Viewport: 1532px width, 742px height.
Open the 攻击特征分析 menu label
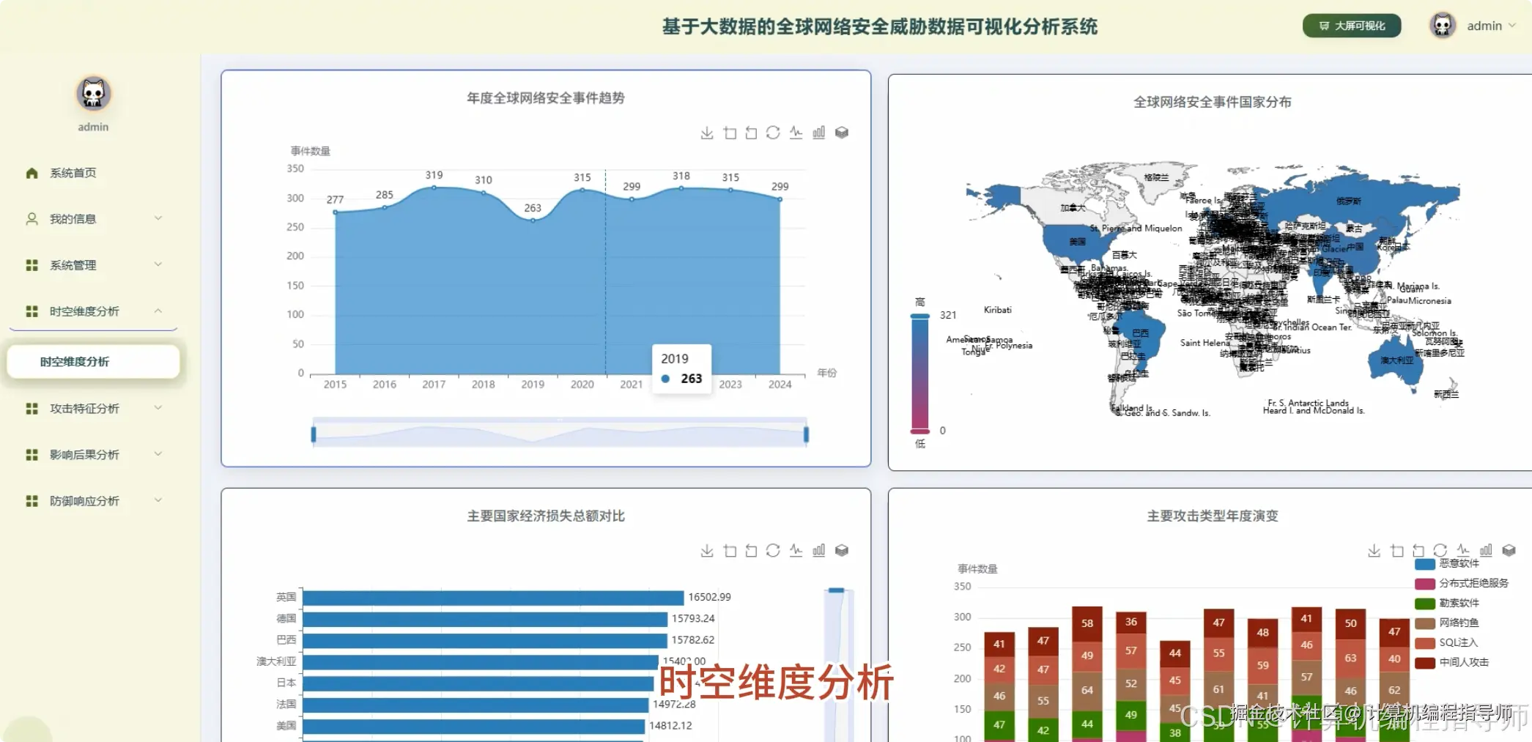tap(84, 409)
